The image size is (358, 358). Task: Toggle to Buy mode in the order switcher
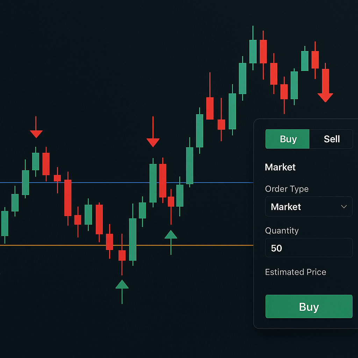(x=287, y=139)
